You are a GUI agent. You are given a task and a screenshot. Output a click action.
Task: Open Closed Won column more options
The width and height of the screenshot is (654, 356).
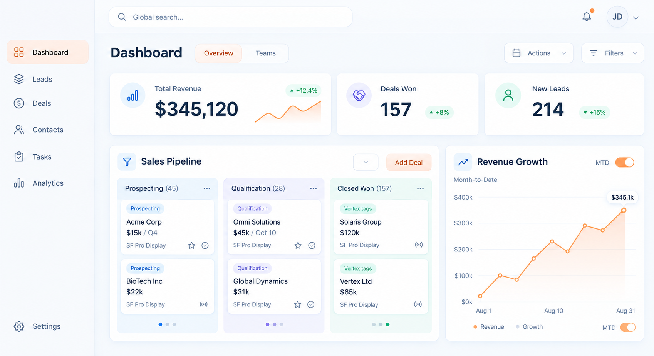(420, 188)
